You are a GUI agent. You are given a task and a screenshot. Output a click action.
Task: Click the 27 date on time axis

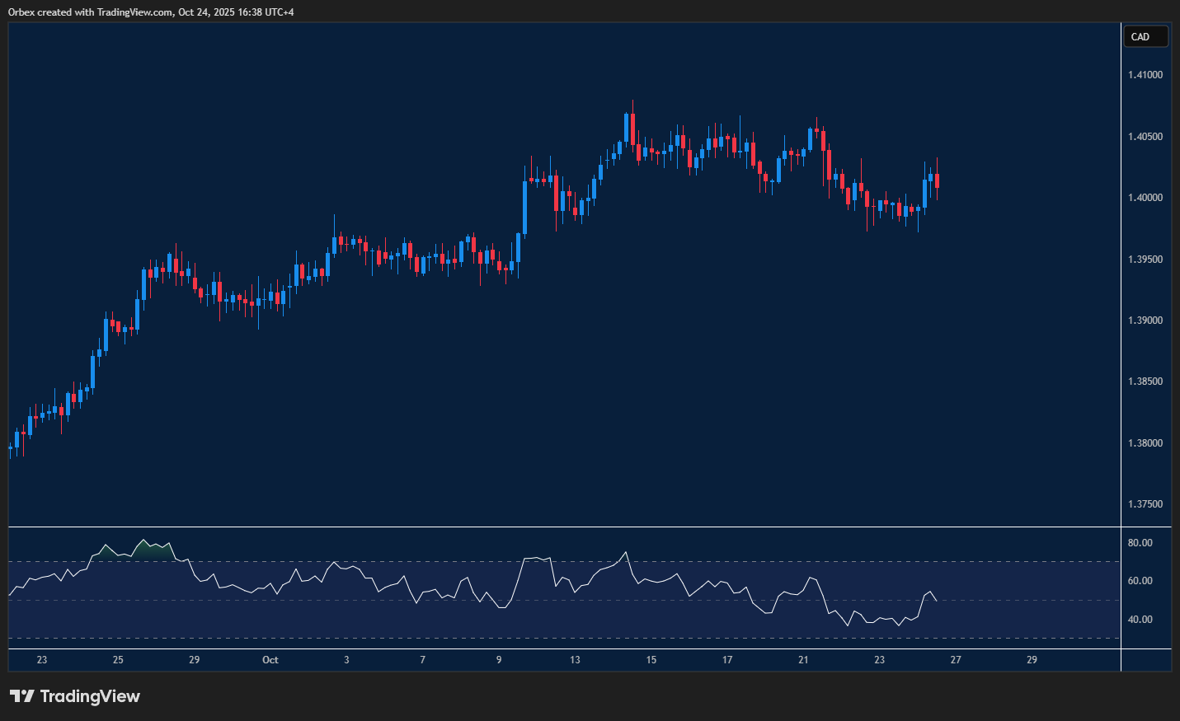coord(956,660)
